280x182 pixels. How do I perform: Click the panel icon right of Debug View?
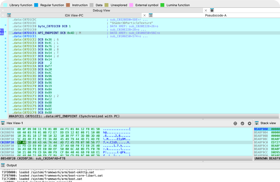tap(212, 10)
